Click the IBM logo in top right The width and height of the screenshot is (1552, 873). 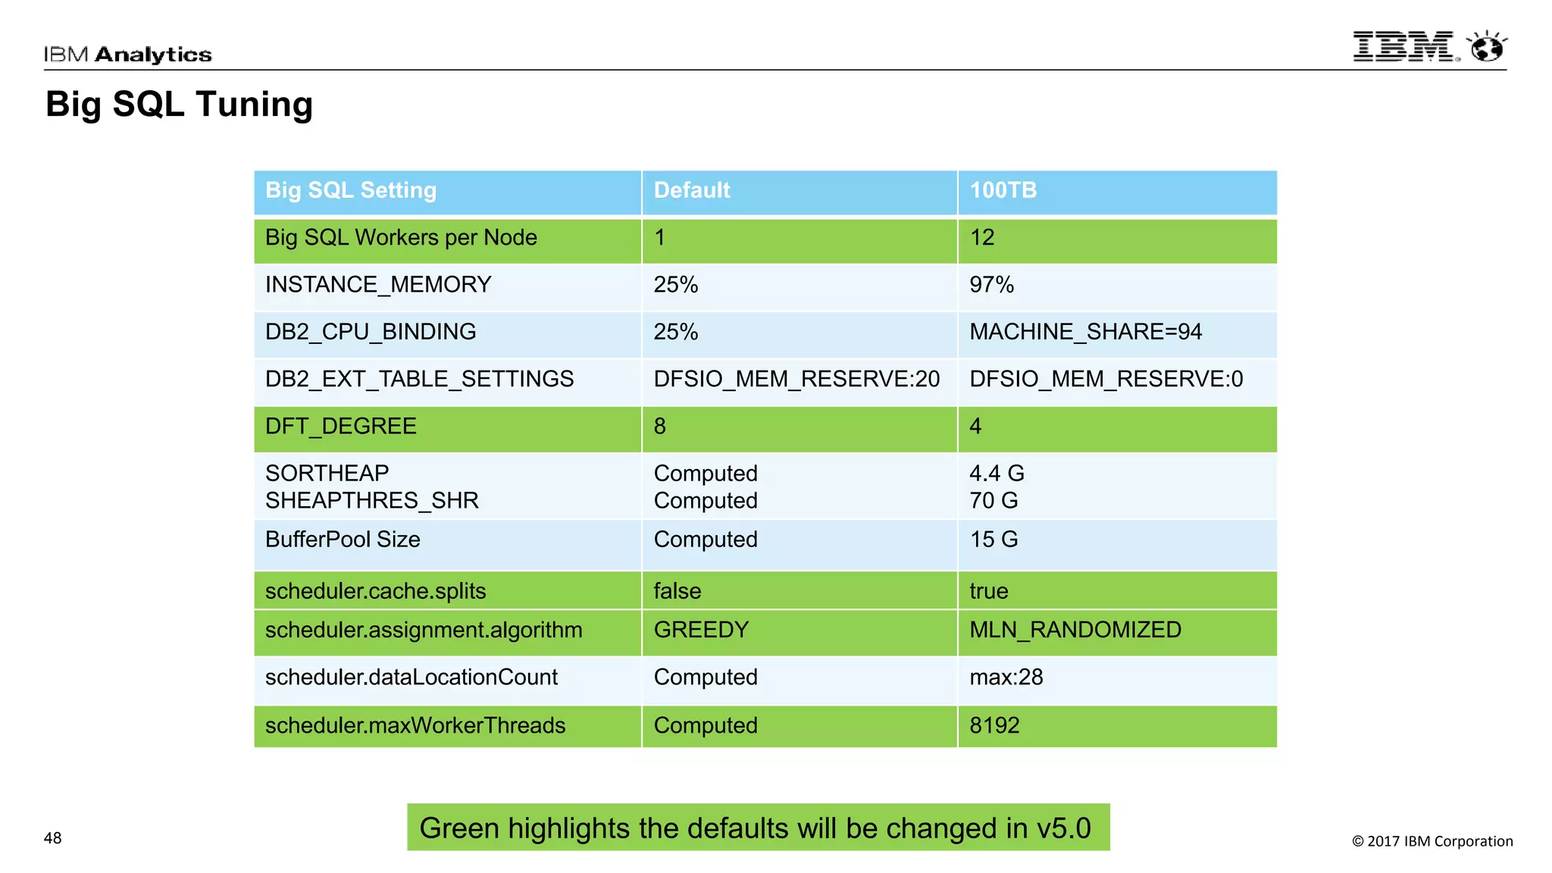point(1406,46)
